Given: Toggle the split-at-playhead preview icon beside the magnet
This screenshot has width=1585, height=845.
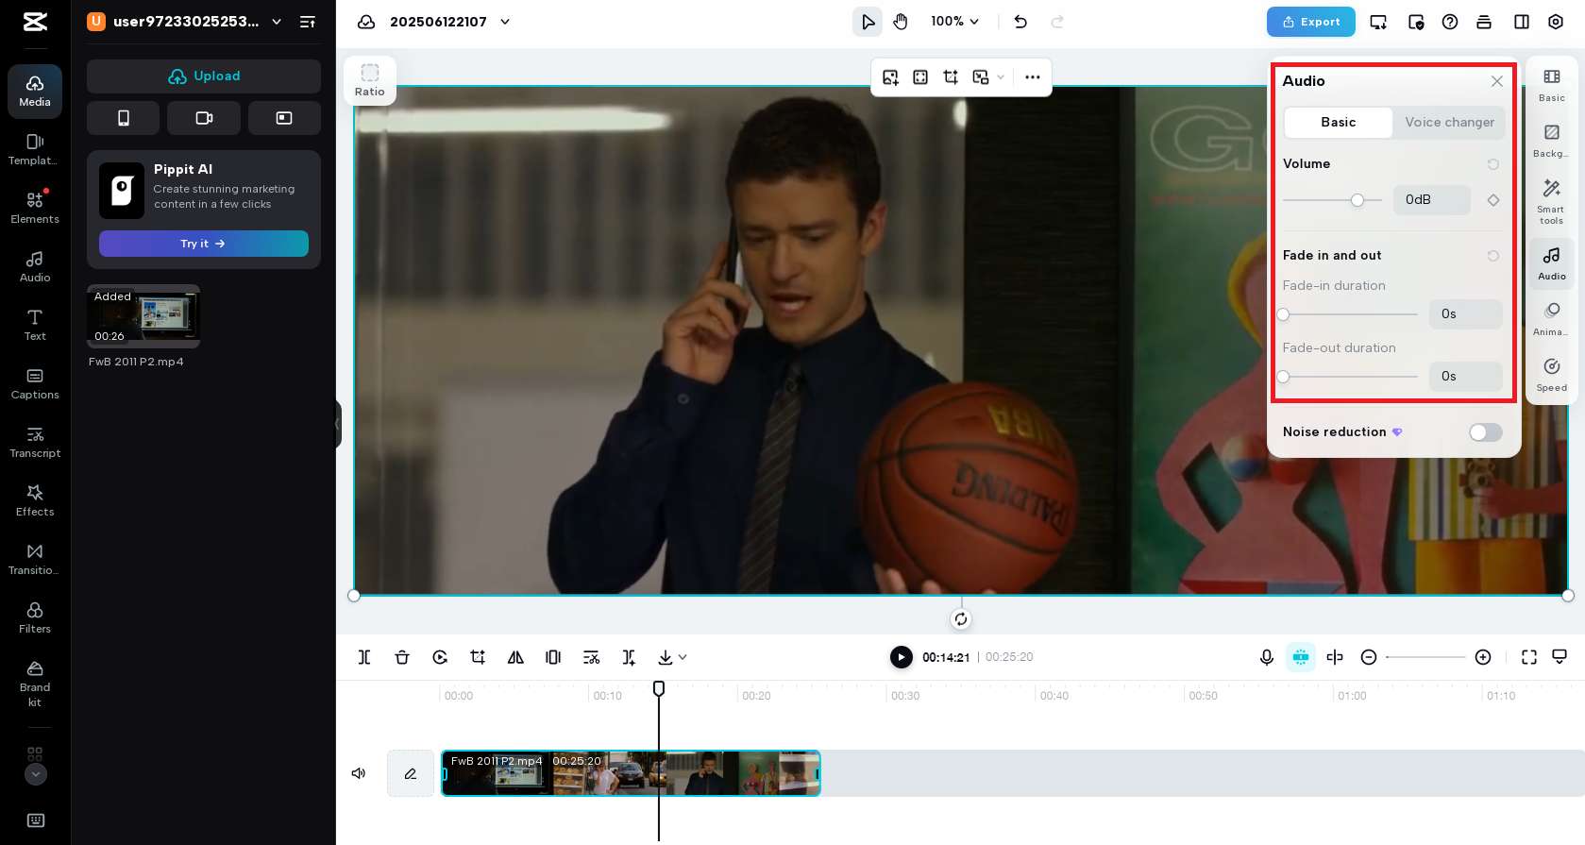Looking at the screenshot, I should coord(1335,657).
